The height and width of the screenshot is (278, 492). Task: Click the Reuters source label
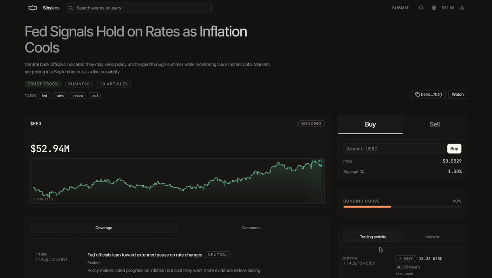pos(94,263)
